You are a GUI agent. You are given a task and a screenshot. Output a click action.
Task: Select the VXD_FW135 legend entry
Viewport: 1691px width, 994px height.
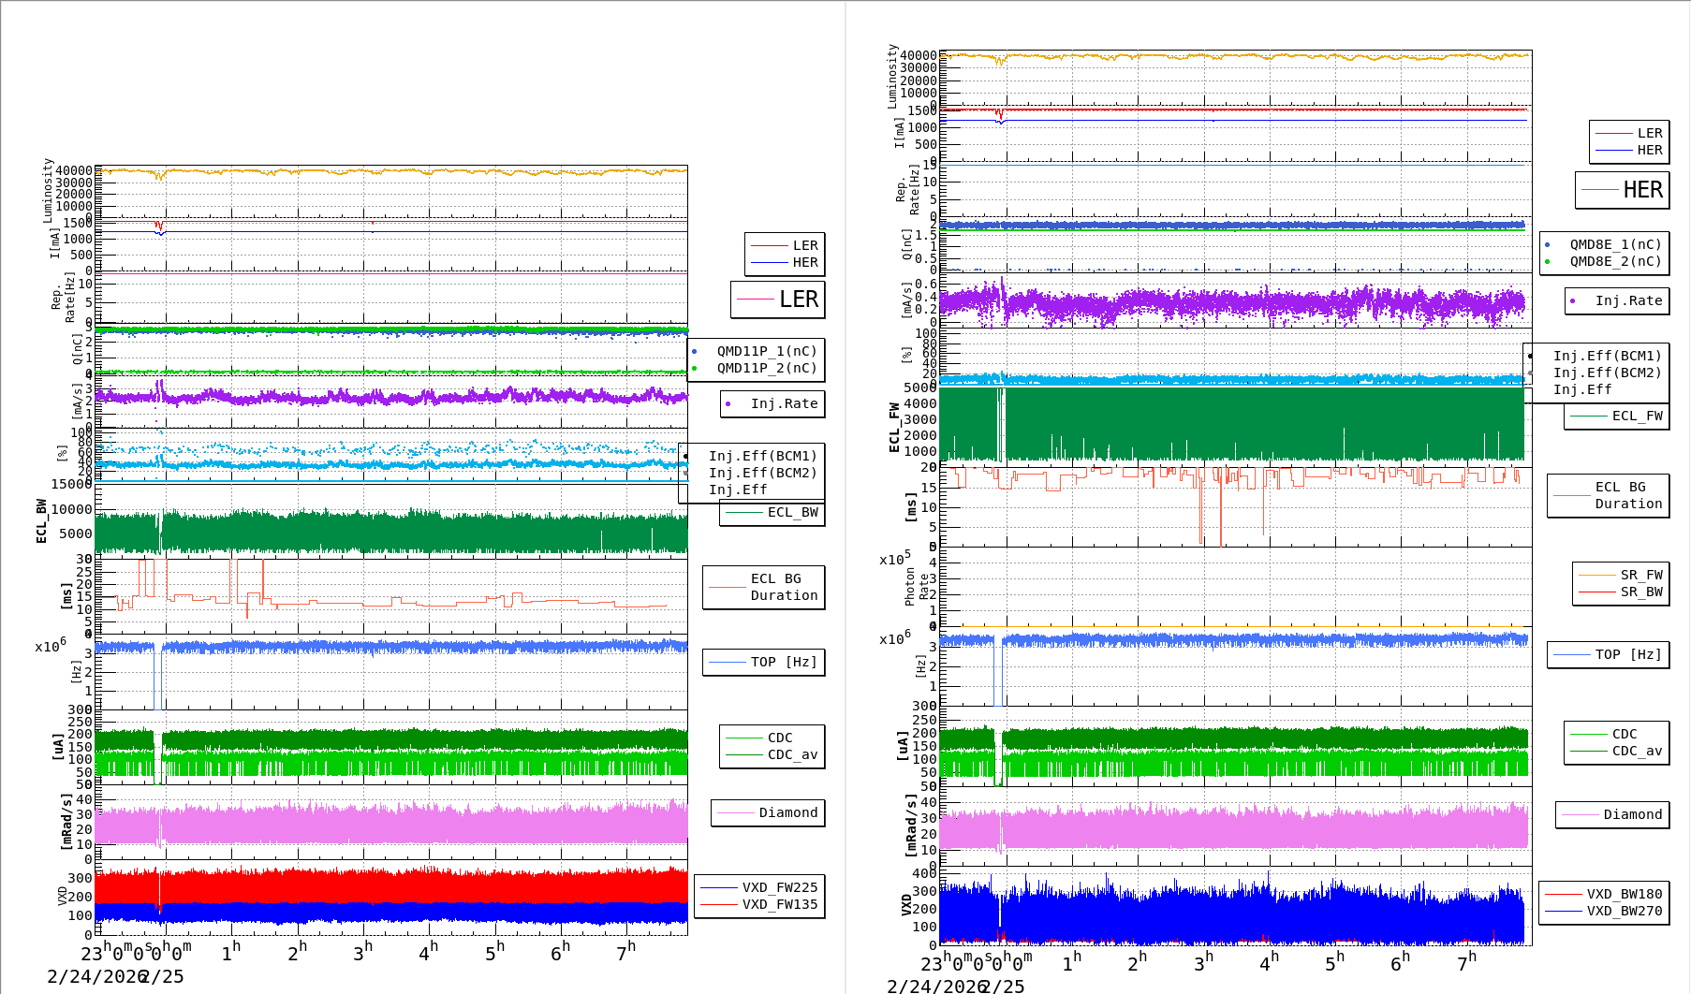pos(779,905)
